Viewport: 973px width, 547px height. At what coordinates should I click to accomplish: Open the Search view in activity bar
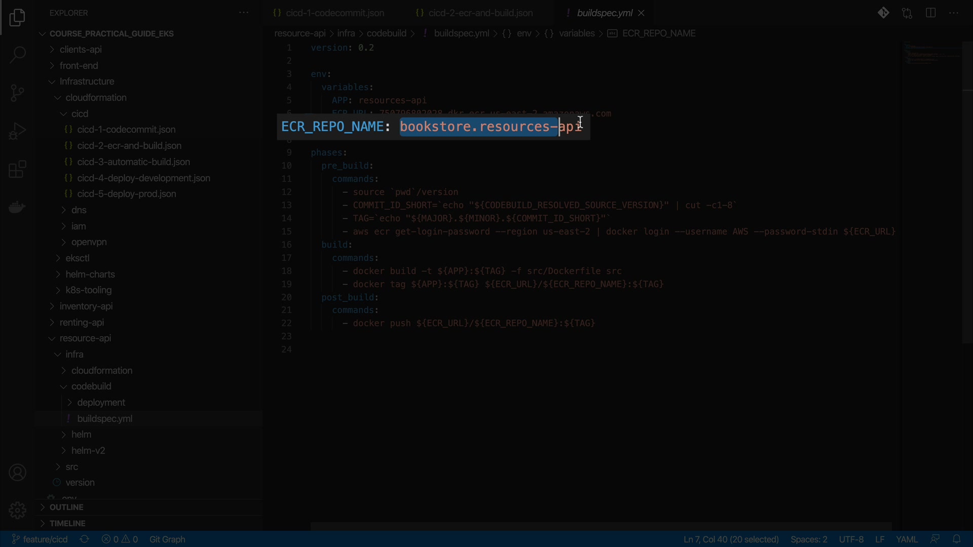click(x=17, y=55)
